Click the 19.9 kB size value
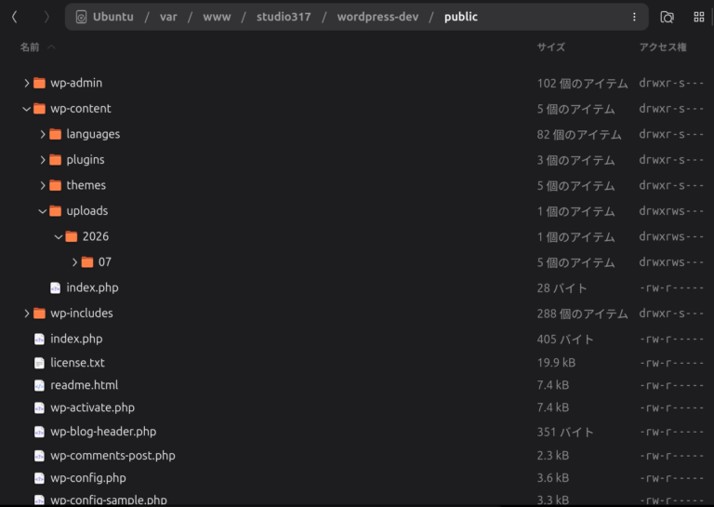The height and width of the screenshot is (507, 714). [x=556, y=363]
